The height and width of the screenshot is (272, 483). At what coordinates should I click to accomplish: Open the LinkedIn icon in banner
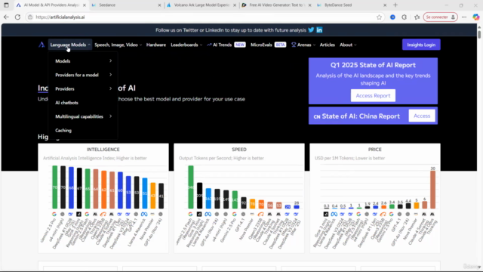(x=319, y=30)
